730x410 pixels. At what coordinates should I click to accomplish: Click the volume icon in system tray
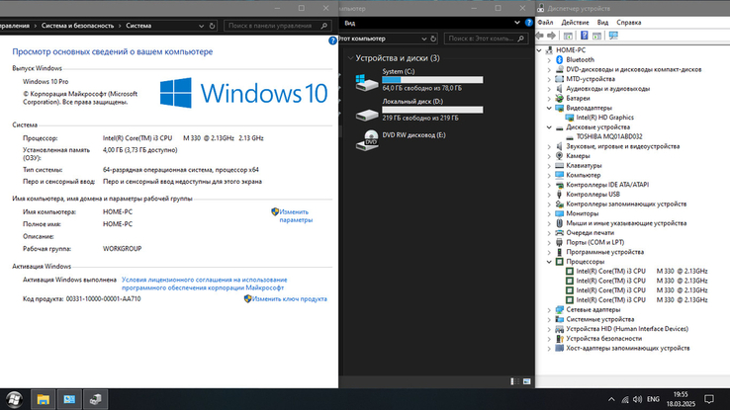pos(637,399)
